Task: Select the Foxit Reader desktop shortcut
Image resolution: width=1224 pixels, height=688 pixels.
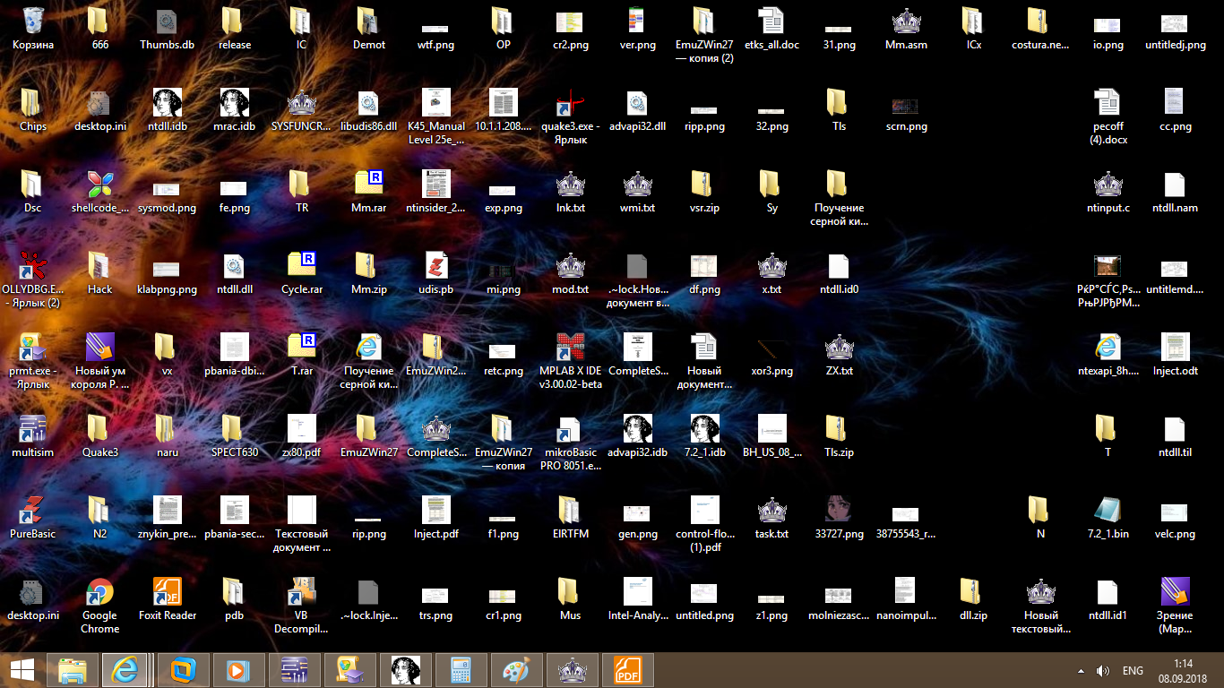Action: 168,592
